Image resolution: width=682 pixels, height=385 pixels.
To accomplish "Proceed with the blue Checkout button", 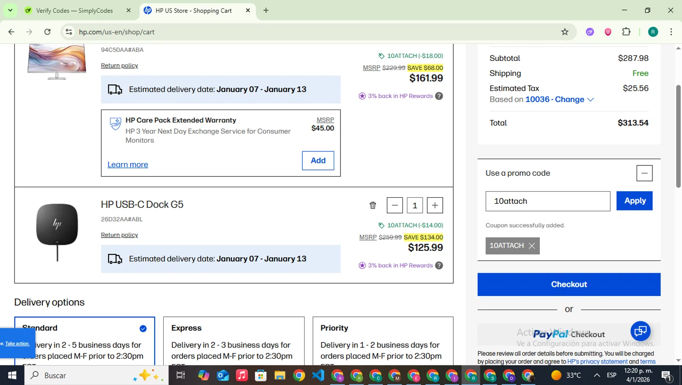I will (569, 285).
